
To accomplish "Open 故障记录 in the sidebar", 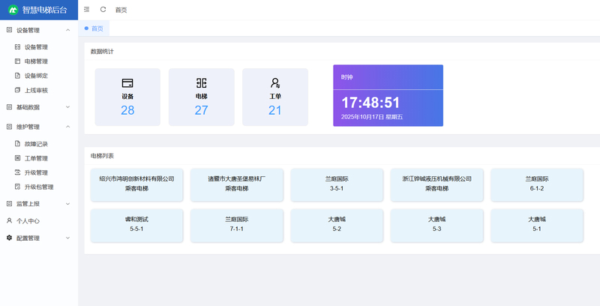I will coord(36,144).
